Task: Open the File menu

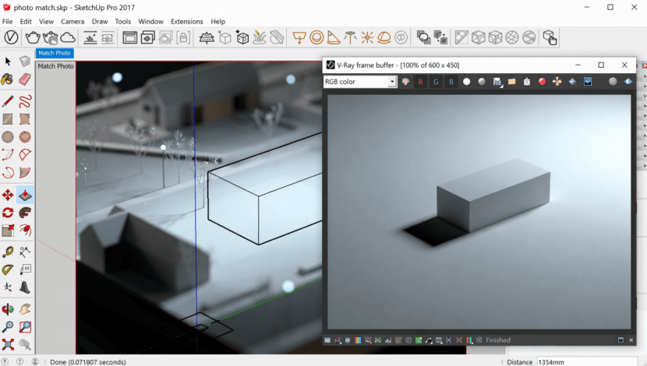Action: [x=8, y=22]
